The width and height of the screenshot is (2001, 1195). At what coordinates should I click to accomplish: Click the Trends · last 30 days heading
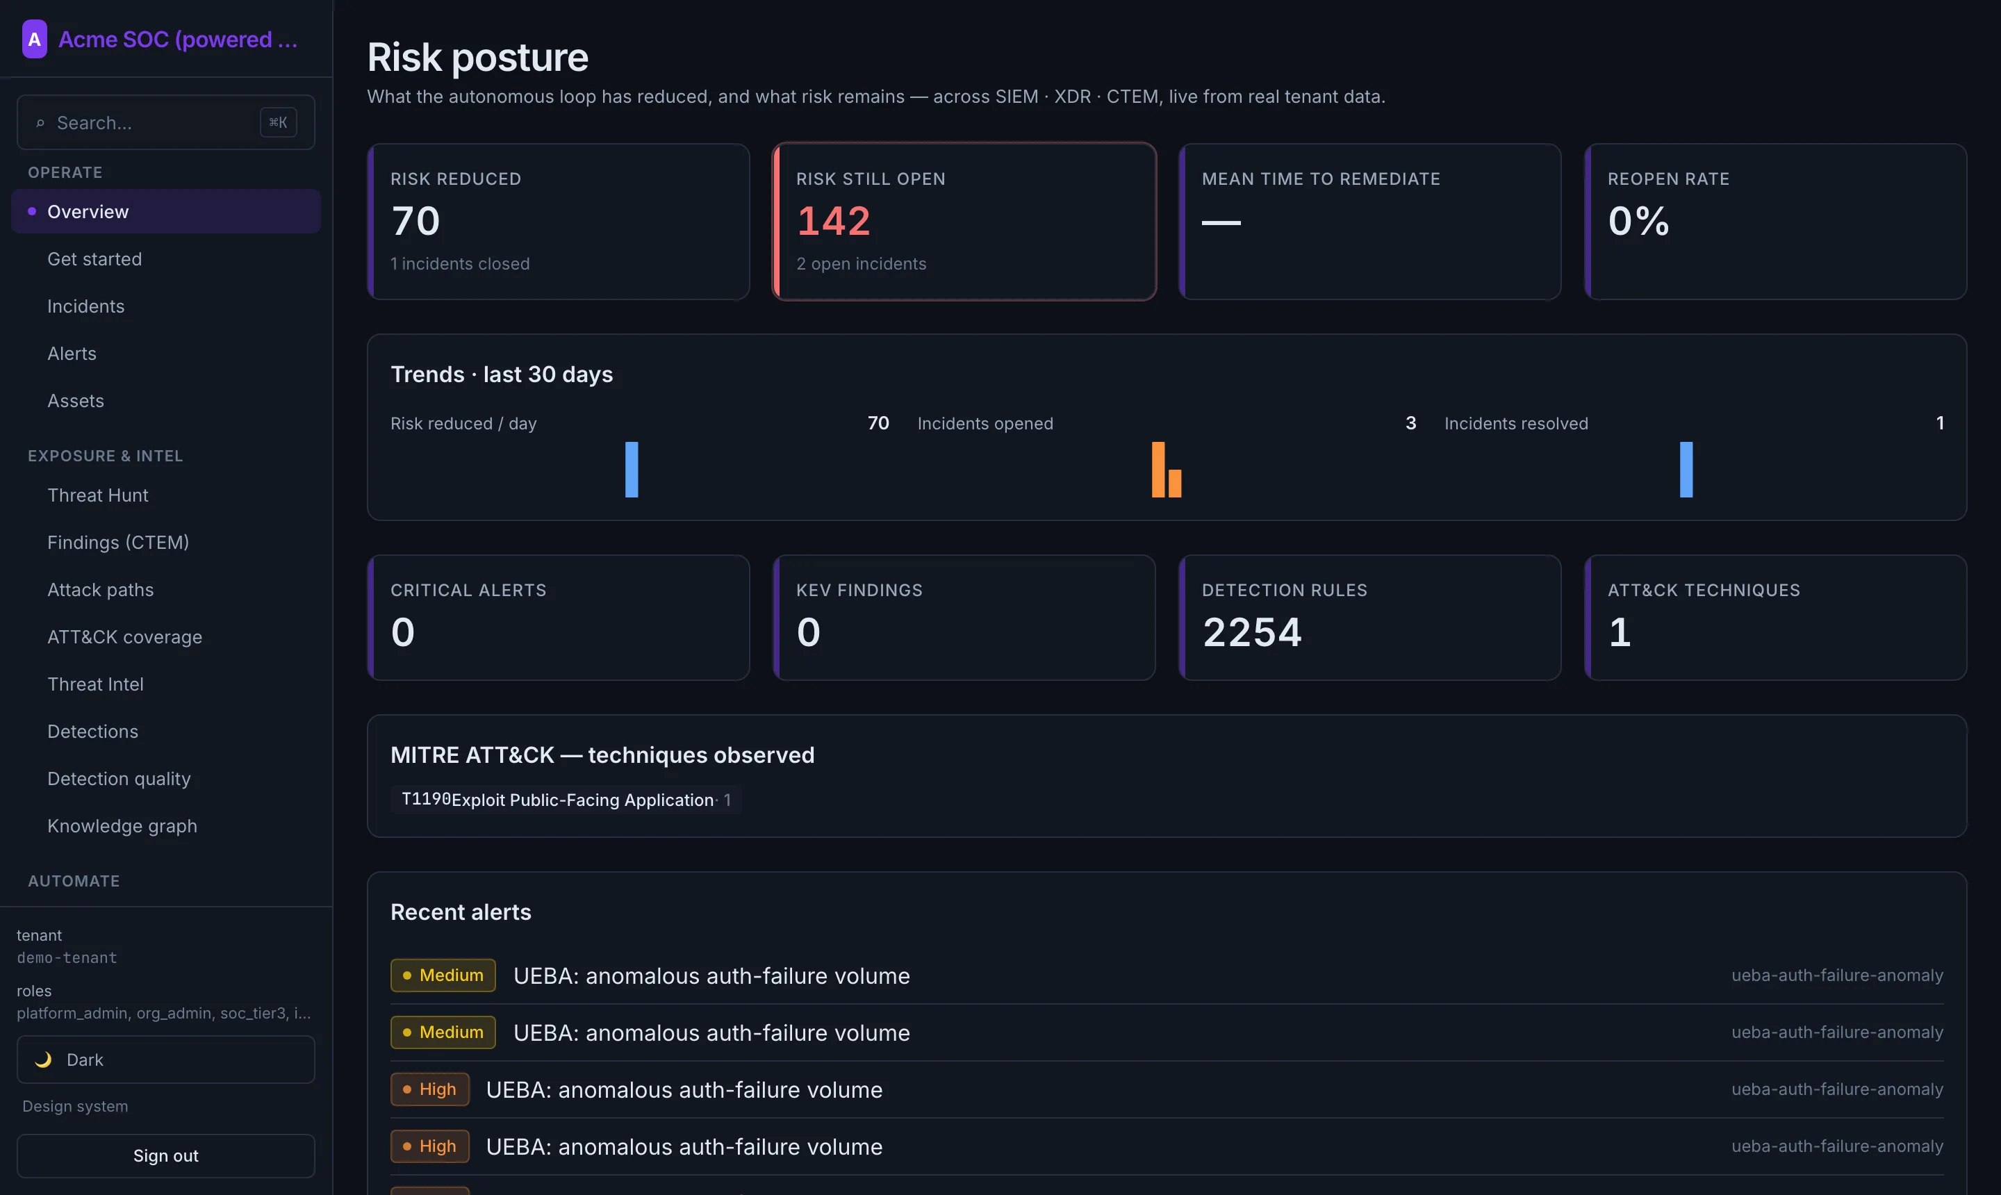pos(502,374)
